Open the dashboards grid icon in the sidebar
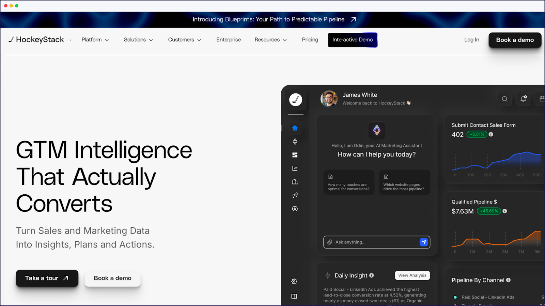Image resolution: width=545 pixels, height=306 pixels. pos(295,155)
